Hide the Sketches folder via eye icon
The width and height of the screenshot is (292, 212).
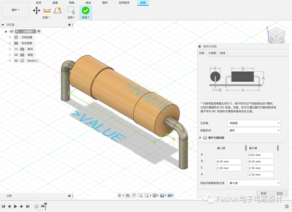(x=16, y=55)
